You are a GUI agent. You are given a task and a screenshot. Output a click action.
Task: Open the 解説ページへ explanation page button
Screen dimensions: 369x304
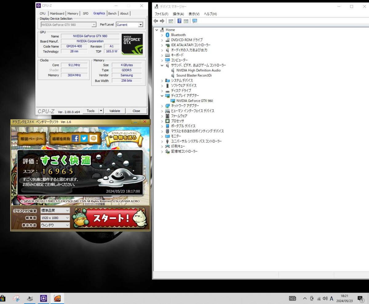coord(32,139)
